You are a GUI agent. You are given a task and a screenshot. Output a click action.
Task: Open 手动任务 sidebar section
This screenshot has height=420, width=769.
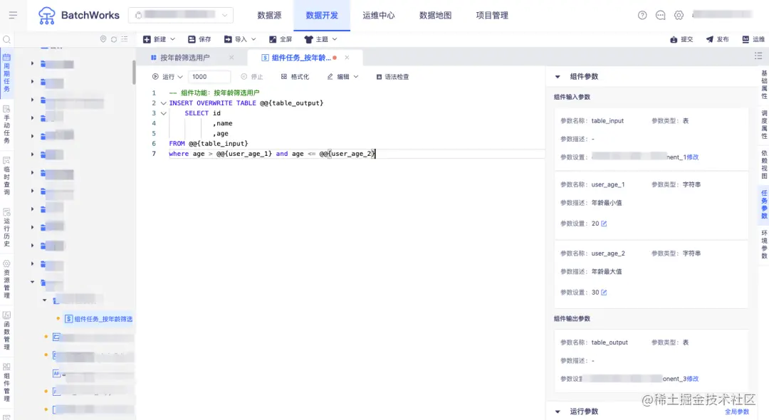tap(7, 124)
